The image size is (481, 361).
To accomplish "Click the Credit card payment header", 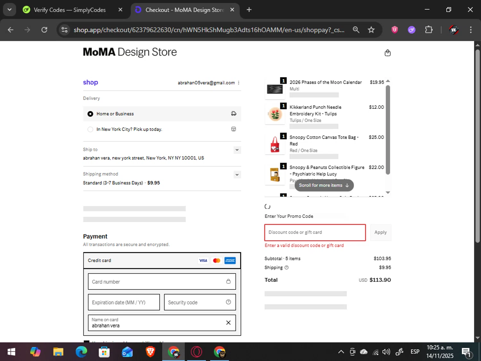I will point(162,261).
